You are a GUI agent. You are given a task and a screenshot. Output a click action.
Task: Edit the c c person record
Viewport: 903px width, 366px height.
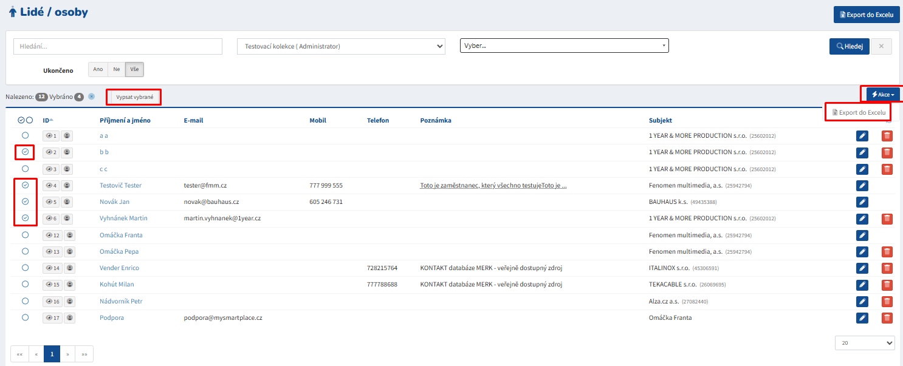coord(862,169)
